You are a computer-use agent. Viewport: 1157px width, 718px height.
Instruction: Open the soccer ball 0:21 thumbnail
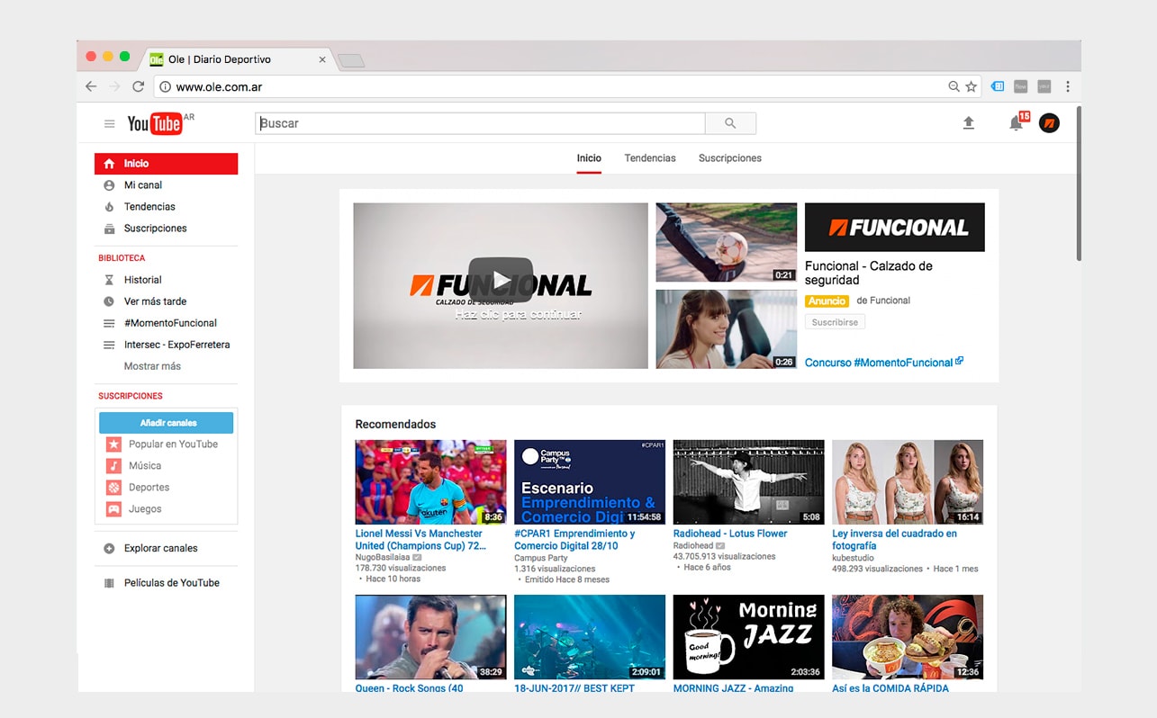click(727, 243)
